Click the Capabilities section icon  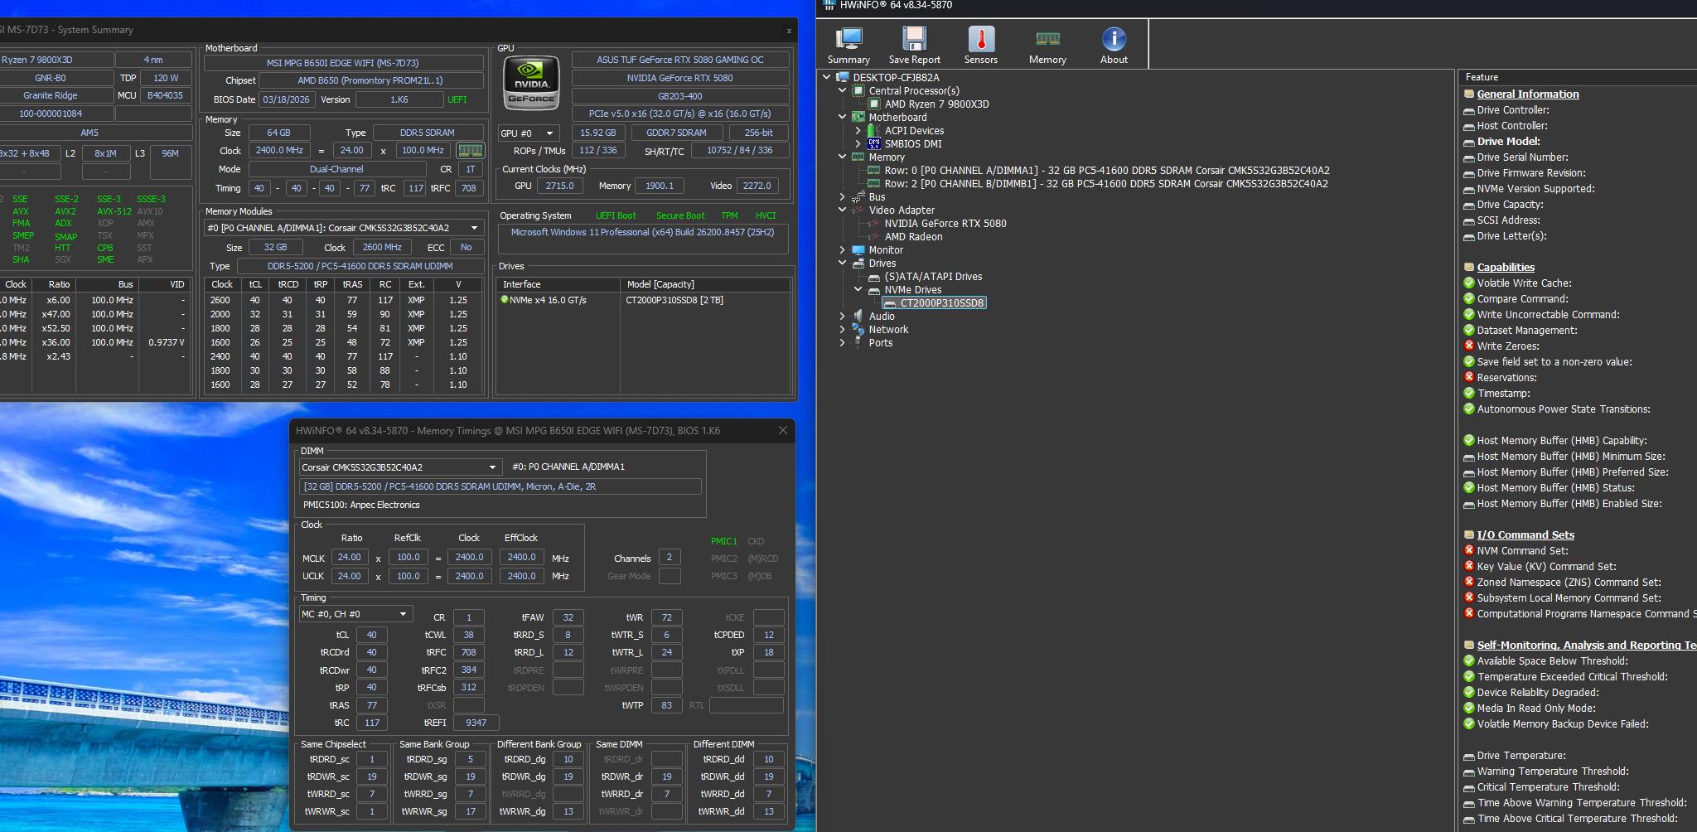[x=1469, y=268]
